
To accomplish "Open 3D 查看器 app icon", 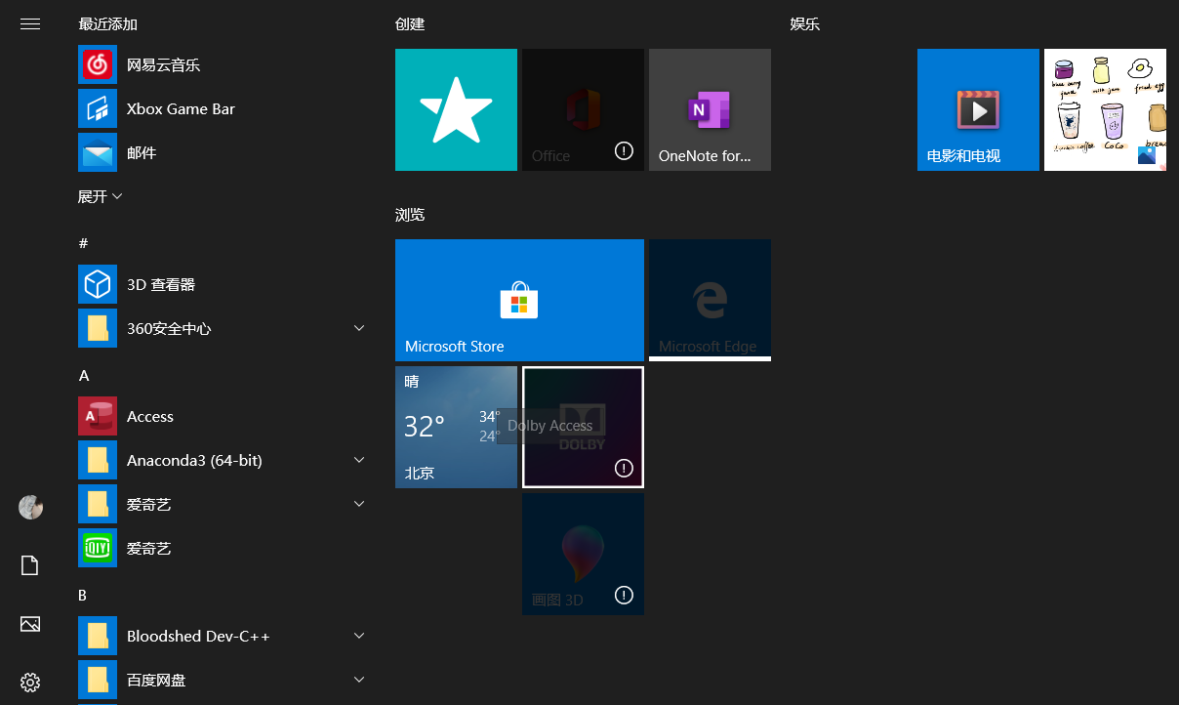I will [x=98, y=285].
